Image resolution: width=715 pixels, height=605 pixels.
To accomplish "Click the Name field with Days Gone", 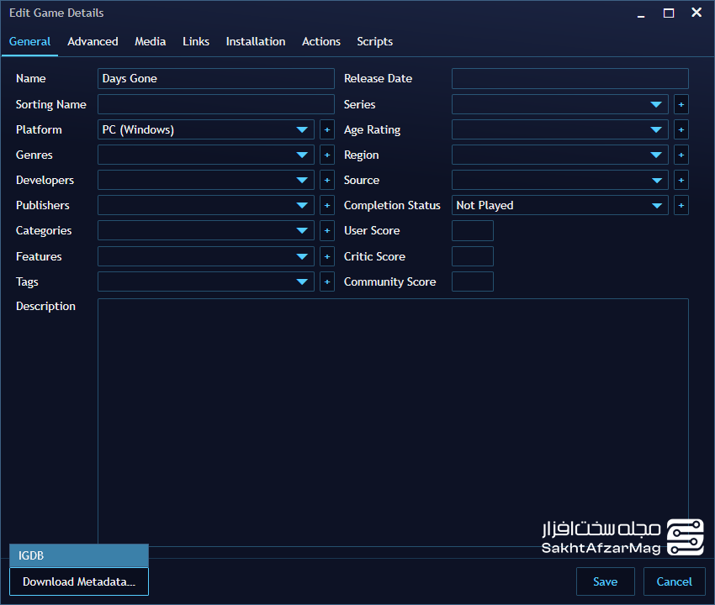I will tap(215, 78).
